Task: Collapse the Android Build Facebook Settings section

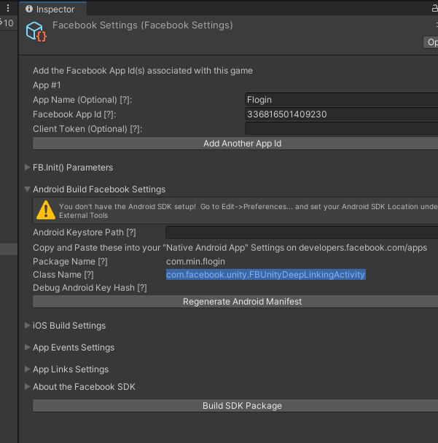Action: tap(28, 189)
